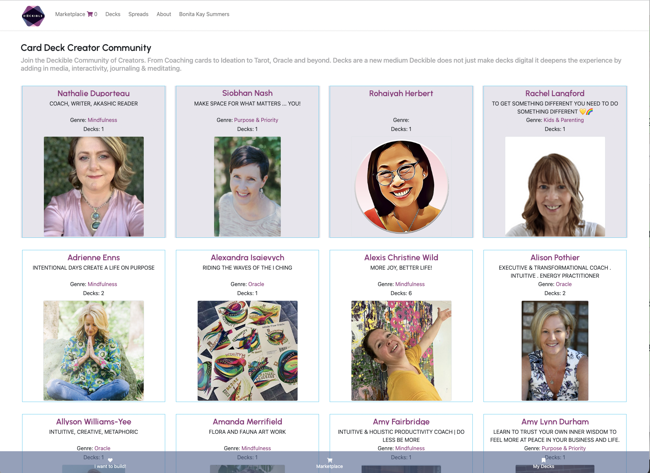Open Nathalie Duporteau's profile name link
The image size is (650, 473).
(93, 93)
